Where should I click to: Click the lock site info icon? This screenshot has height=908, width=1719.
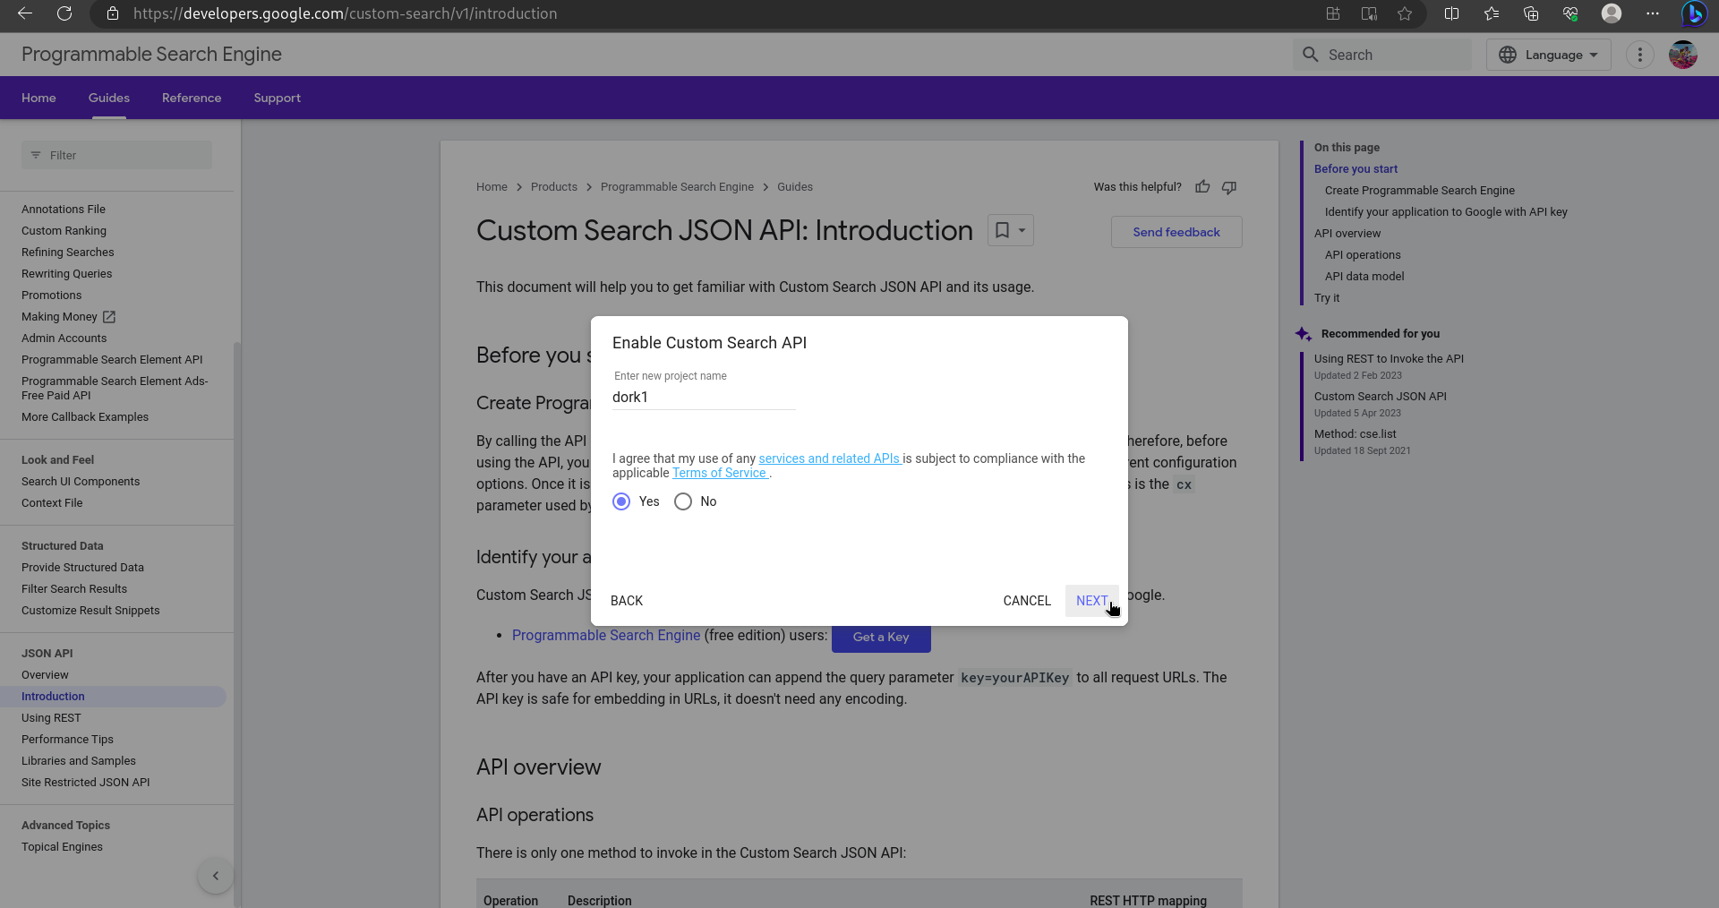point(112,13)
